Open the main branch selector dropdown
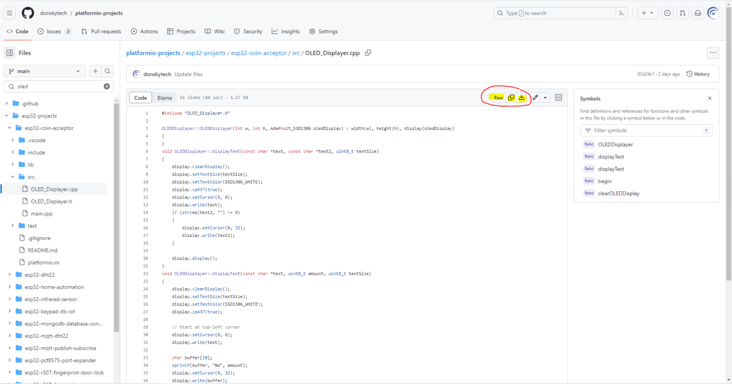This screenshot has height=384, width=732. [x=44, y=71]
